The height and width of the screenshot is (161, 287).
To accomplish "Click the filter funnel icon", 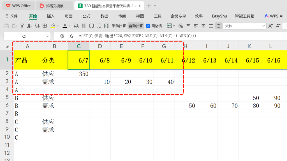I will click(x=22, y=26).
